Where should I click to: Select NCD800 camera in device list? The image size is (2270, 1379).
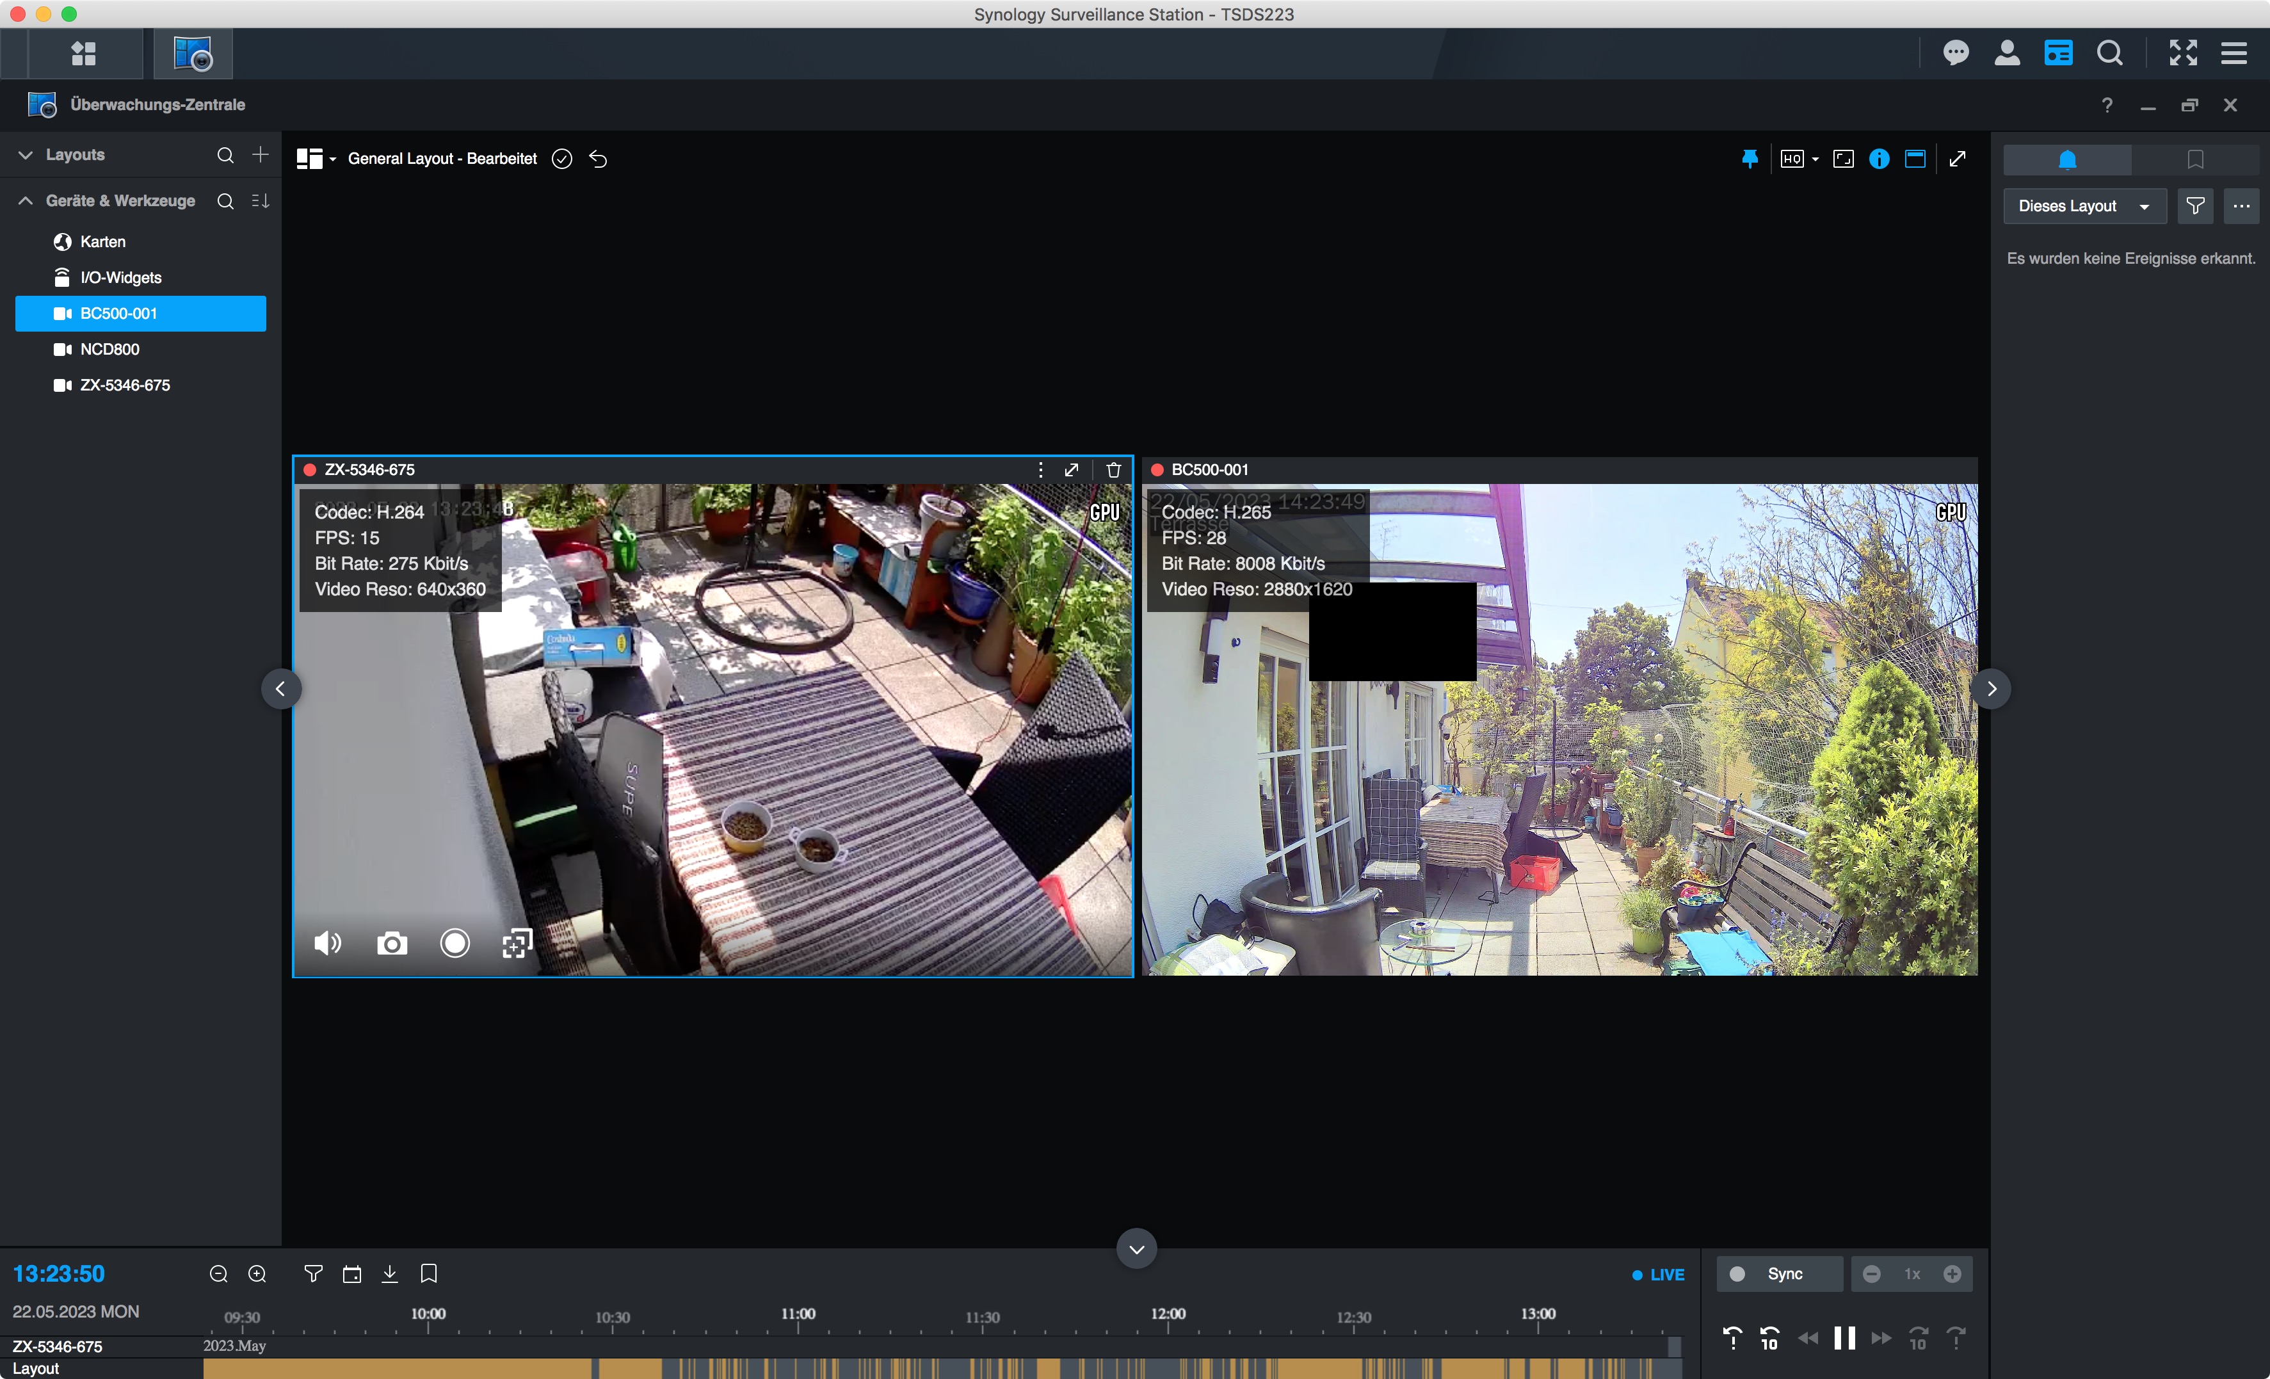click(x=109, y=349)
